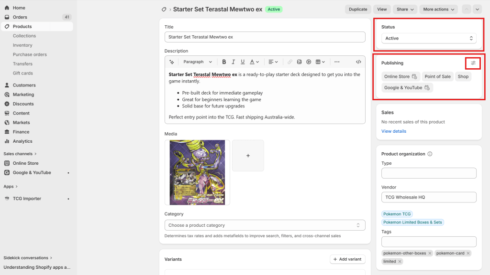490x275 pixels.
Task: Open the Paragraph style dropdown
Action: click(x=198, y=62)
